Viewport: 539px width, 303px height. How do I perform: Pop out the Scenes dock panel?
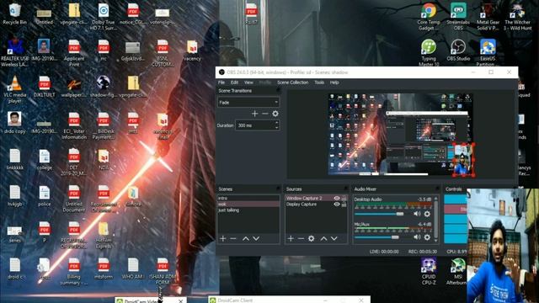[278, 189]
